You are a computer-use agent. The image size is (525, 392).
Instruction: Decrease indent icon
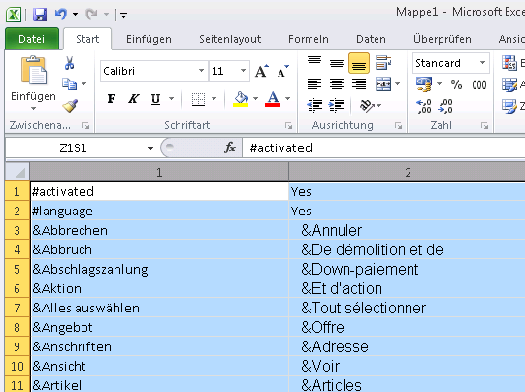point(314,105)
